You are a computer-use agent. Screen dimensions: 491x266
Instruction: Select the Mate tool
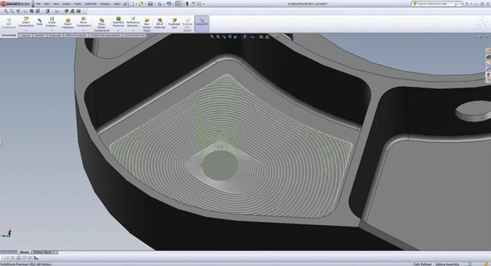click(x=39, y=22)
